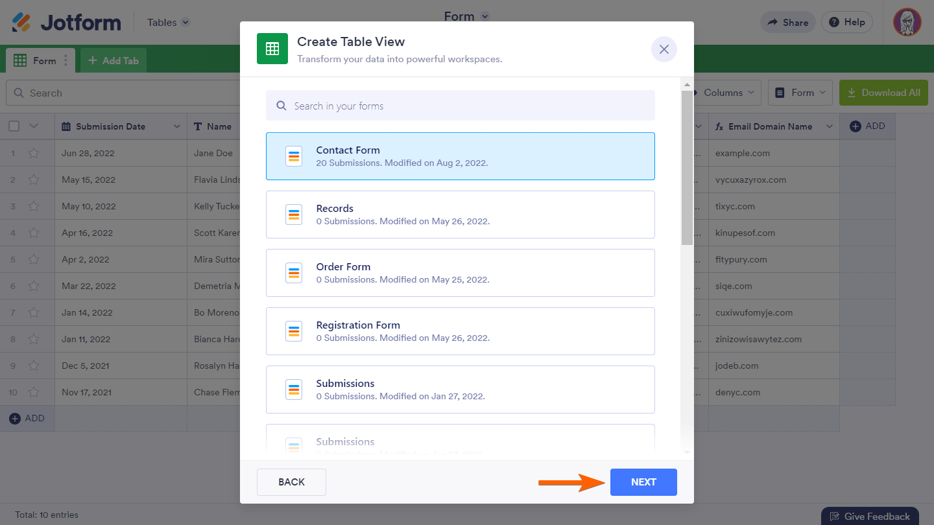Click the Order Form list icon
The width and height of the screenshot is (934, 525).
[x=294, y=273]
